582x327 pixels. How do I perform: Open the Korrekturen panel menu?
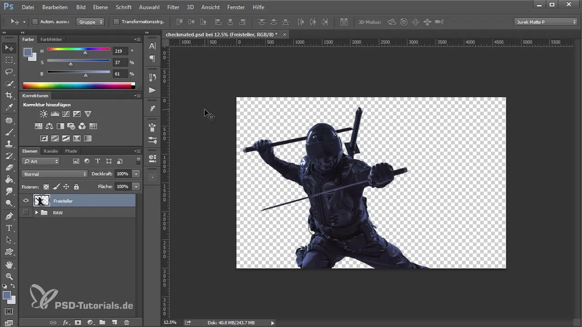137,96
